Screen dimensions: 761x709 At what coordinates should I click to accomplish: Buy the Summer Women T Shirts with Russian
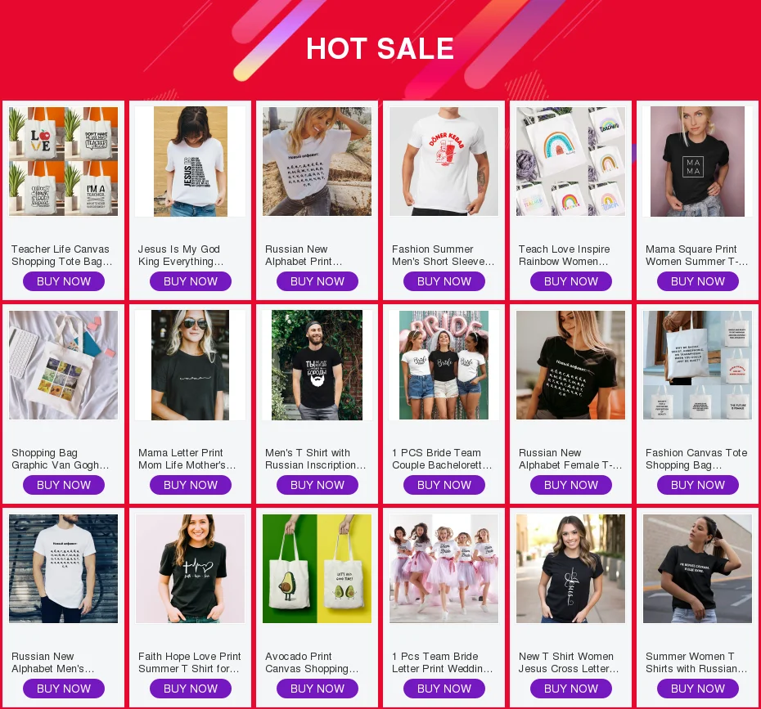pos(698,689)
